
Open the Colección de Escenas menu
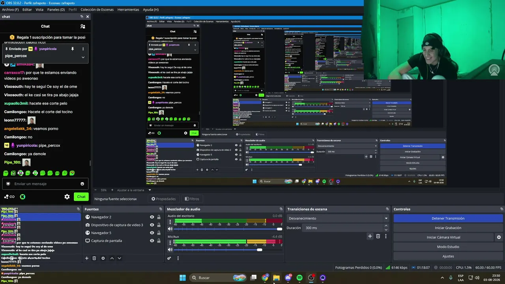[x=97, y=9]
